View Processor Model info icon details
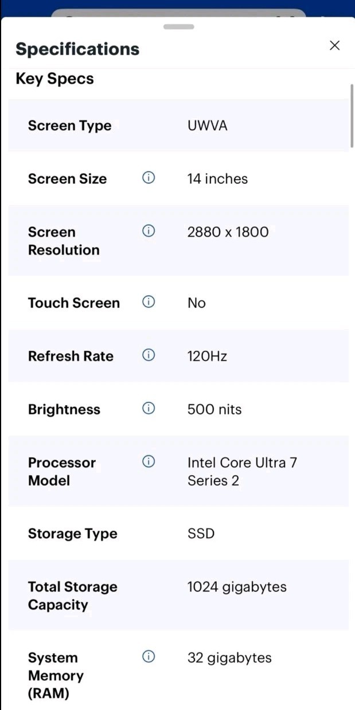Image resolution: width=355 pixels, height=710 pixels. coord(149,461)
